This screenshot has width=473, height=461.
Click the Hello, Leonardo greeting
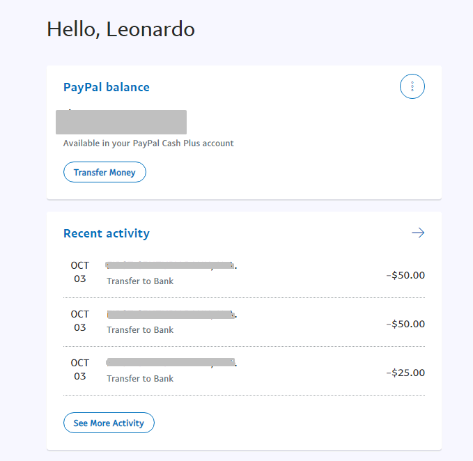tap(121, 29)
